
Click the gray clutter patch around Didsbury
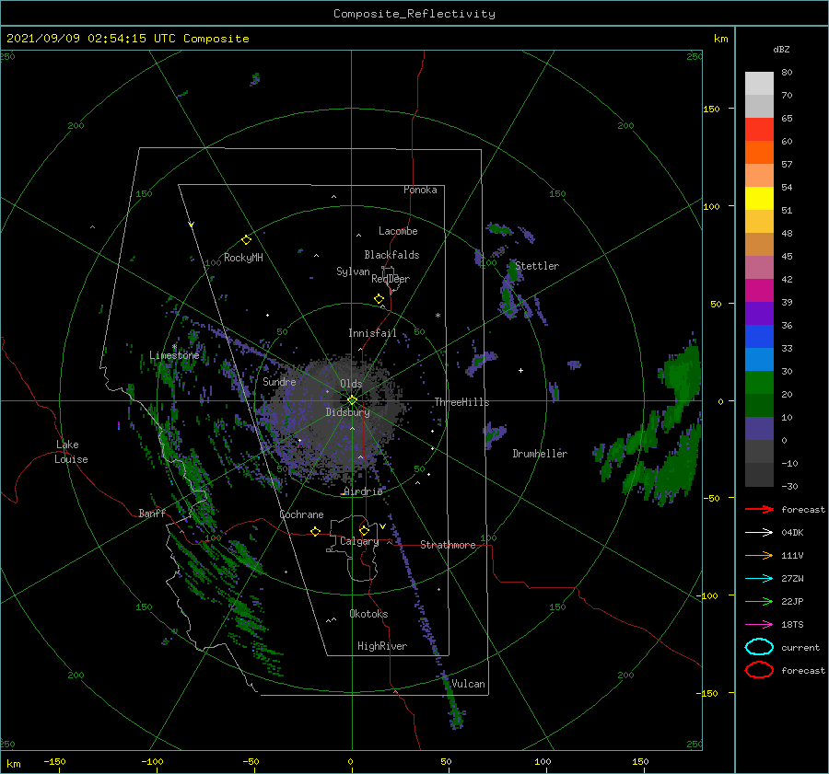pyautogui.click(x=338, y=418)
